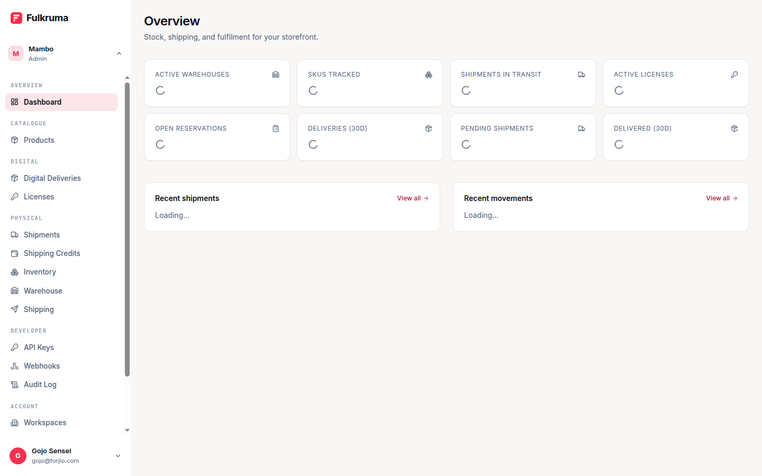Viewport: 762px width, 476px height.
Task: Click the Products box icon
Action: 15,140
